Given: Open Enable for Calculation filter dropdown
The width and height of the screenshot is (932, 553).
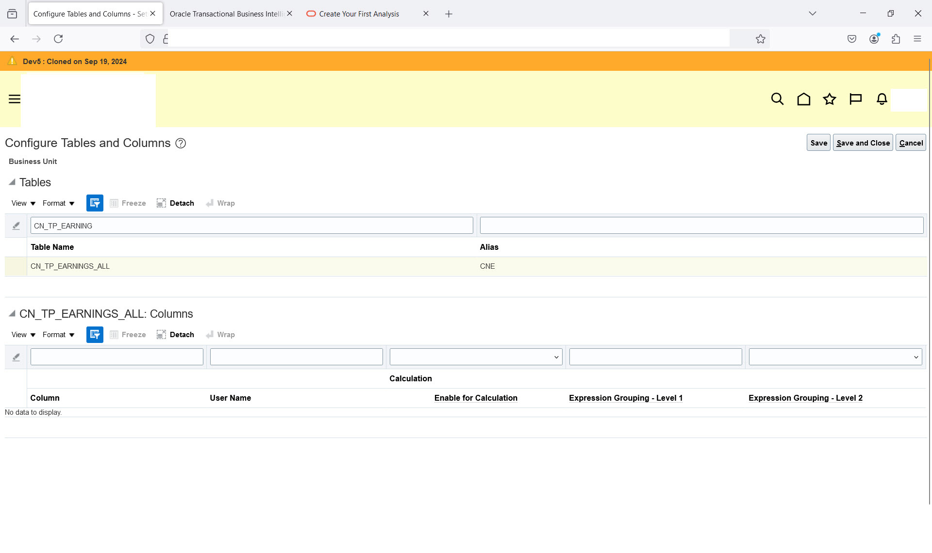Looking at the screenshot, I should pos(476,357).
